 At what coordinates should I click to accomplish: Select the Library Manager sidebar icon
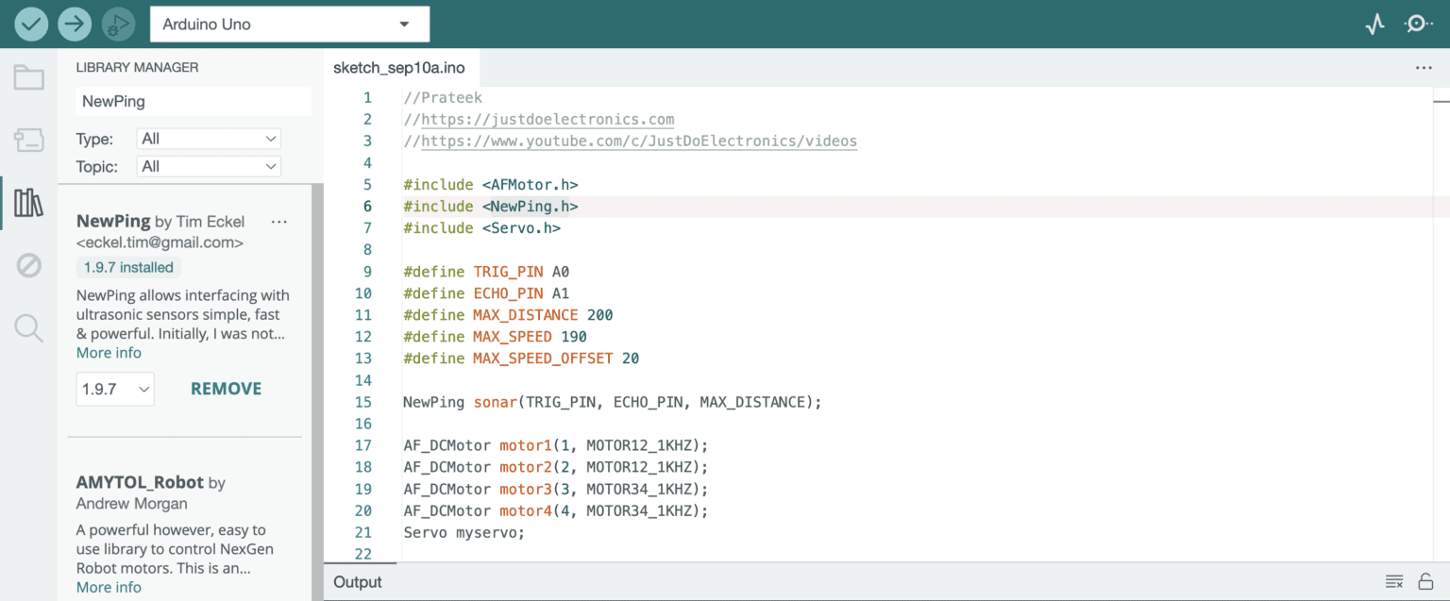click(x=28, y=202)
